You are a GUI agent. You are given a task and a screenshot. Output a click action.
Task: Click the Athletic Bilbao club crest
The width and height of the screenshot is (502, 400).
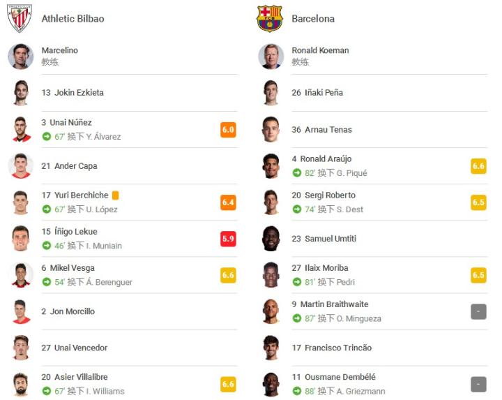pyautogui.click(x=20, y=18)
